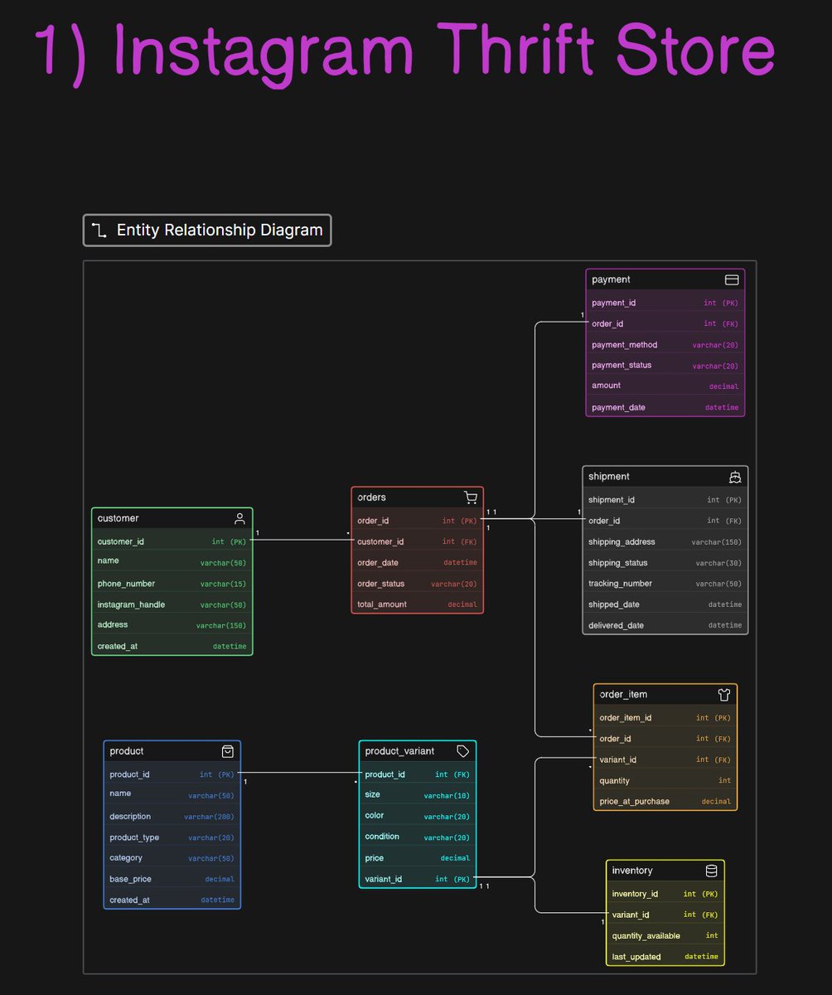Click the credit card icon on payment table
This screenshot has height=995, width=832.
tap(732, 280)
